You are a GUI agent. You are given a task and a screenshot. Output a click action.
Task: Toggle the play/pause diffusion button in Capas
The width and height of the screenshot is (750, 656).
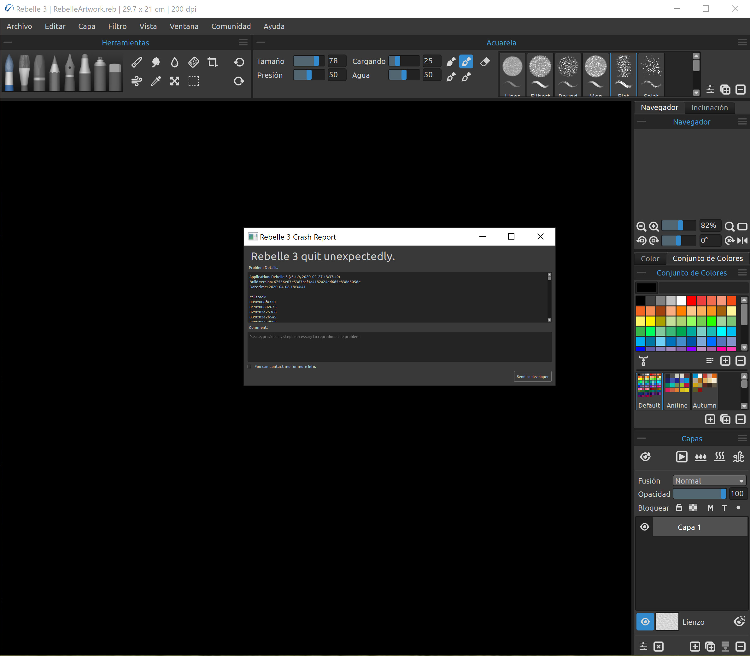(682, 457)
